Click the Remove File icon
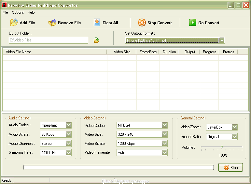251x184 pixels. (52, 23)
